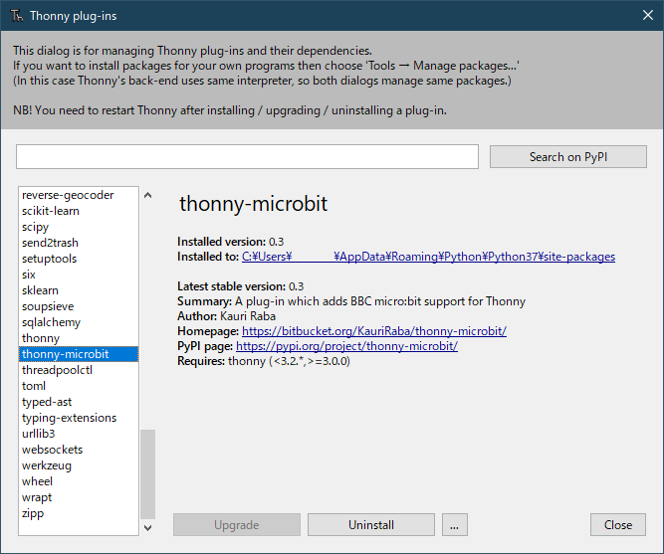Select thonny in the package list

(x=79, y=338)
